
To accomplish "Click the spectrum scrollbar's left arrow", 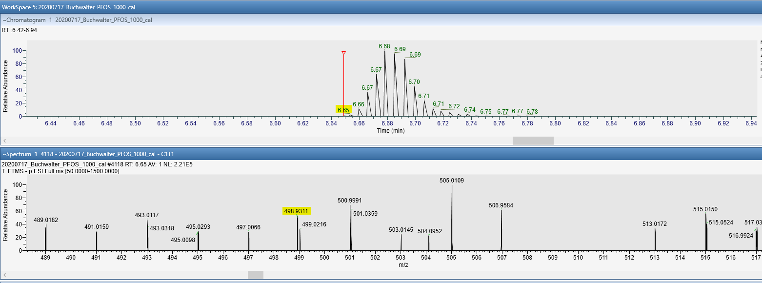I will pos(5,275).
